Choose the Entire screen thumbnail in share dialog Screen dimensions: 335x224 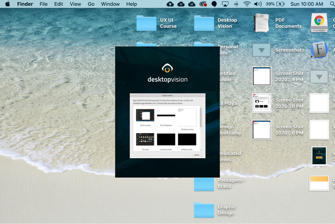[x=145, y=115]
